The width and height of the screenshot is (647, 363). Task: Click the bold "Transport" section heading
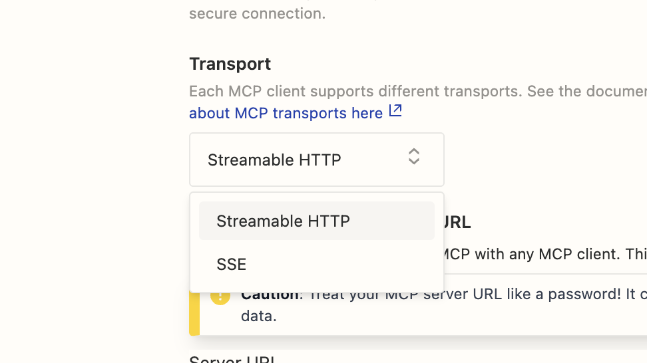coord(230,64)
